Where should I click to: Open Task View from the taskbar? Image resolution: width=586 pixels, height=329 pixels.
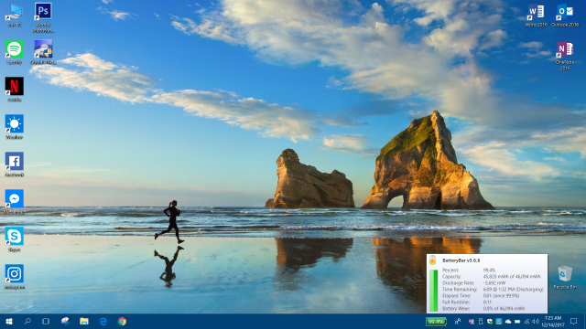tap(46, 321)
